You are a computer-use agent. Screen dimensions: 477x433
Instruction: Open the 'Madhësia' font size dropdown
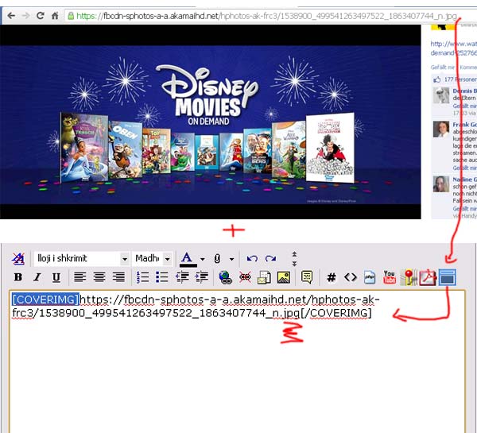tap(153, 259)
